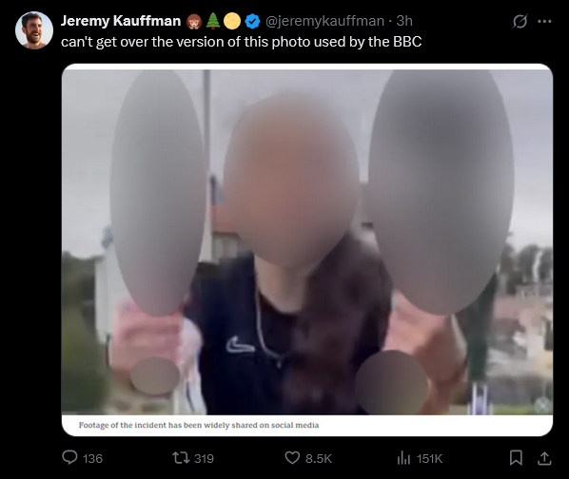Click the tweet text about the BBC
Viewport: 569px width, 479px height.
tap(242, 42)
